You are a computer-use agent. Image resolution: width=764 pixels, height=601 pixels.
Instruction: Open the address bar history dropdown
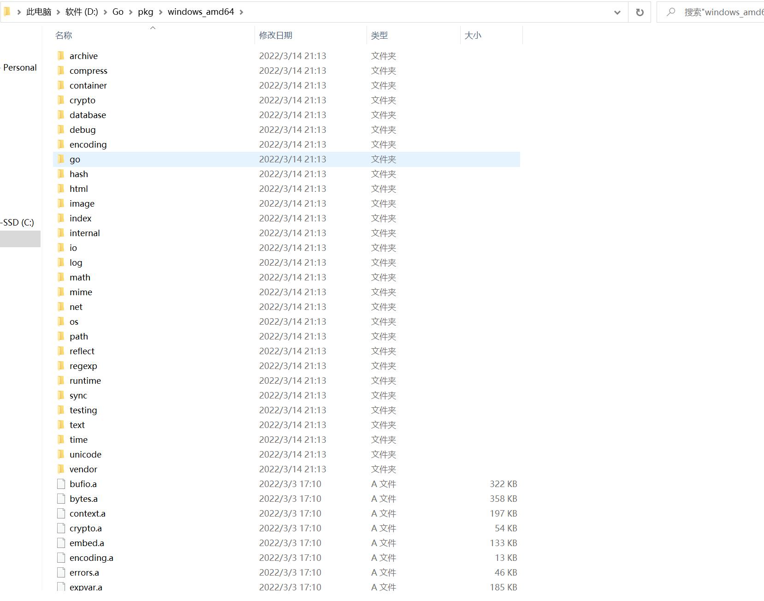coord(617,12)
